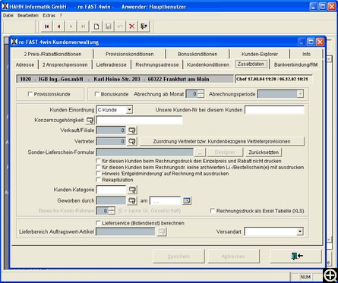
Task: Click the Zurücksetzten button
Action: [264, 153]
